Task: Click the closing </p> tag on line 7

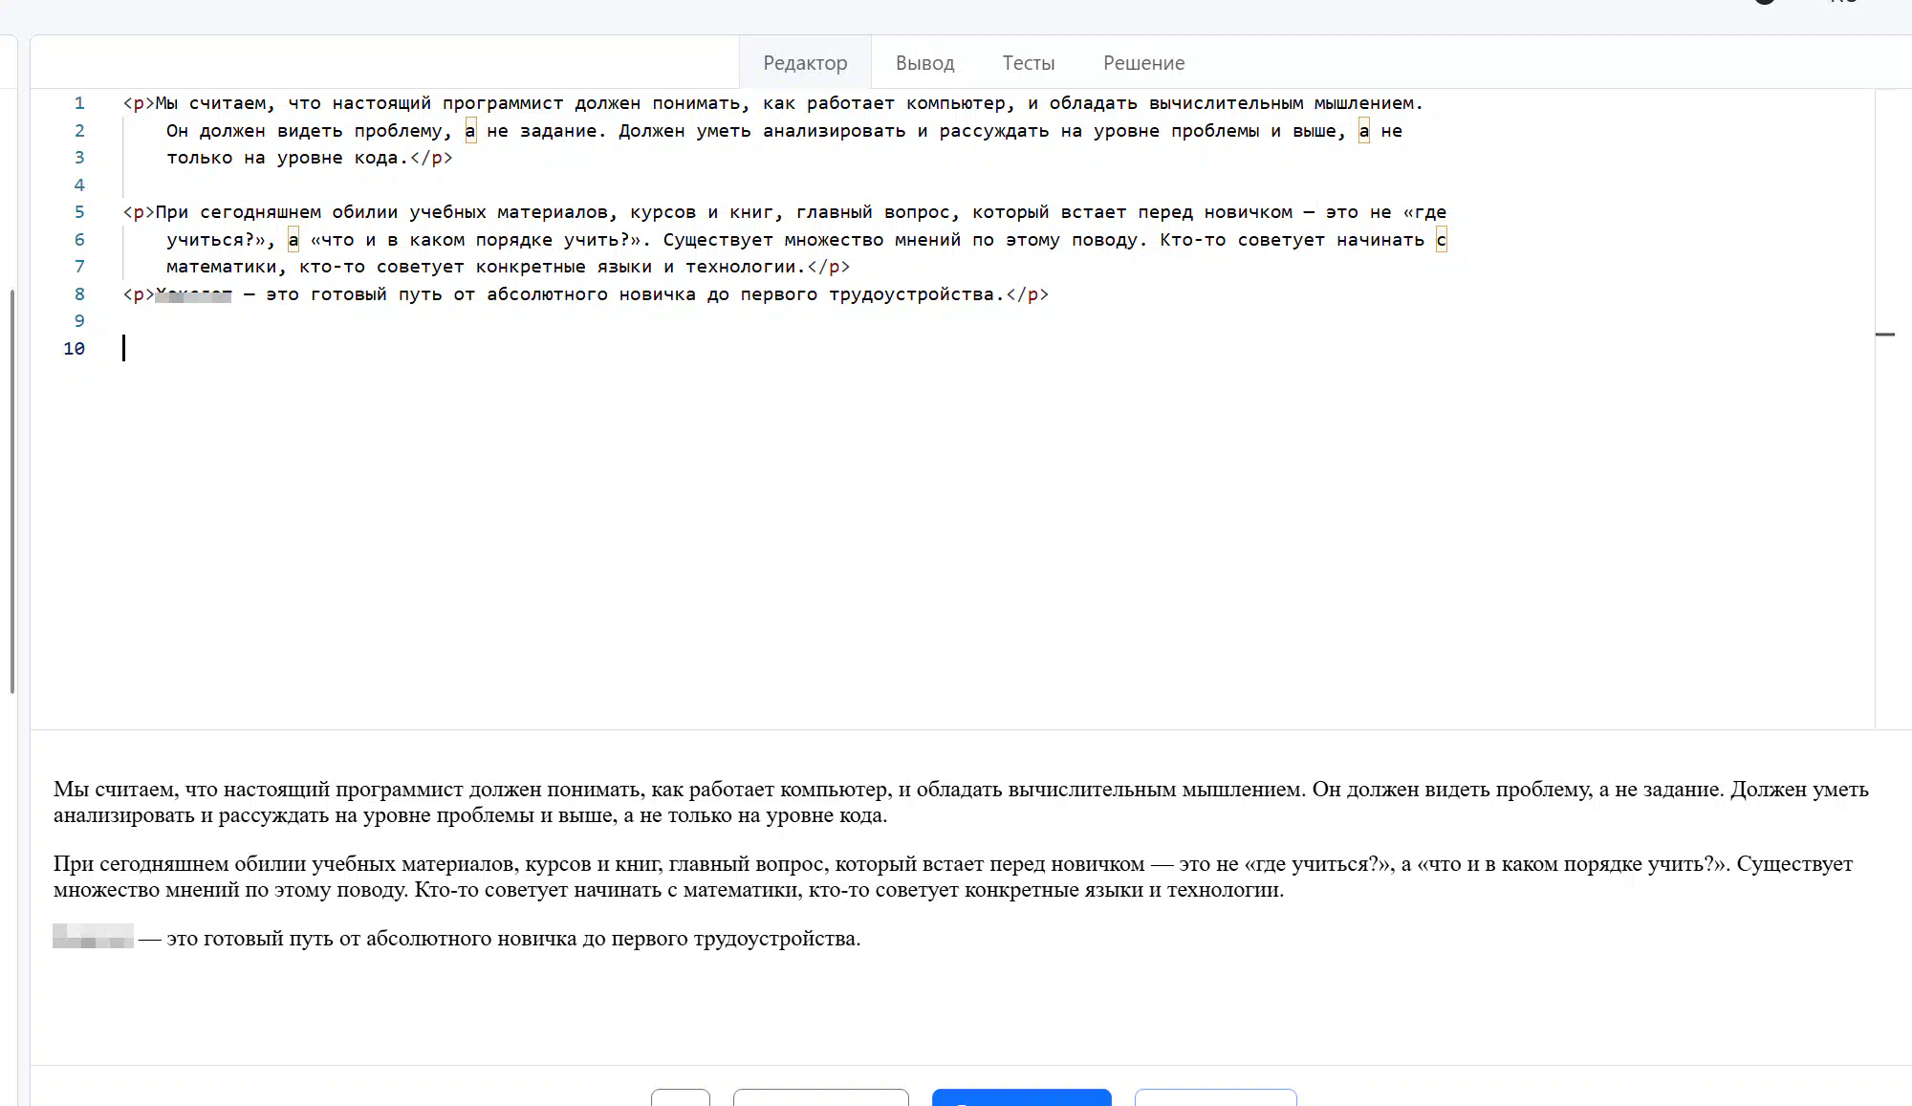Action: tap(828, 267)
